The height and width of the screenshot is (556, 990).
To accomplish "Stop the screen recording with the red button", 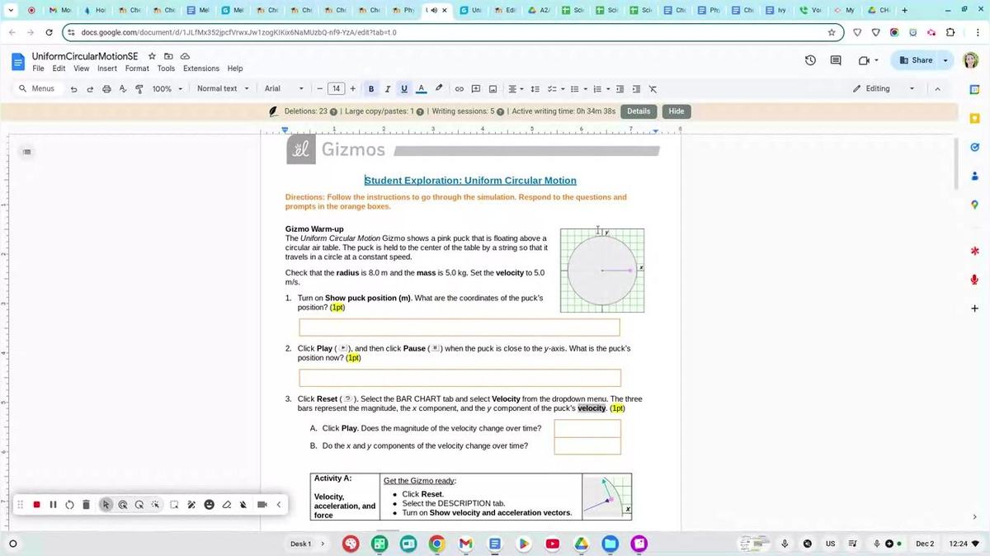I will click(x=36, y=505).
